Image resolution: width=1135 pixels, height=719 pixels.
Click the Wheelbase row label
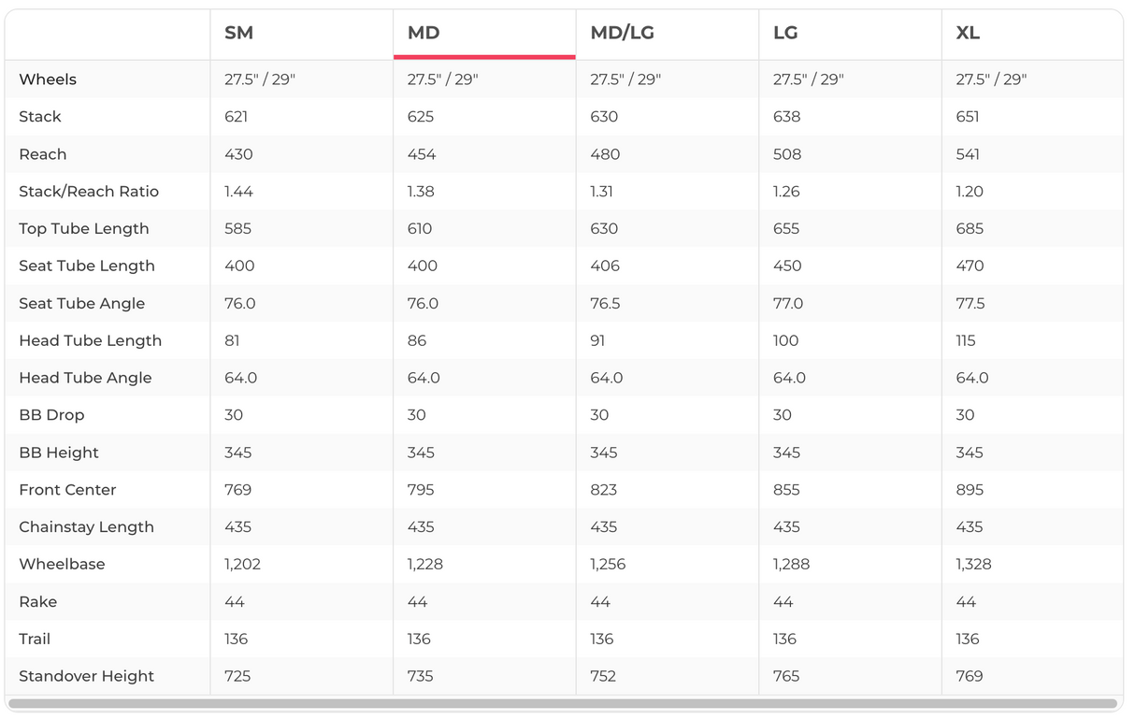click(x=62, y=565)
